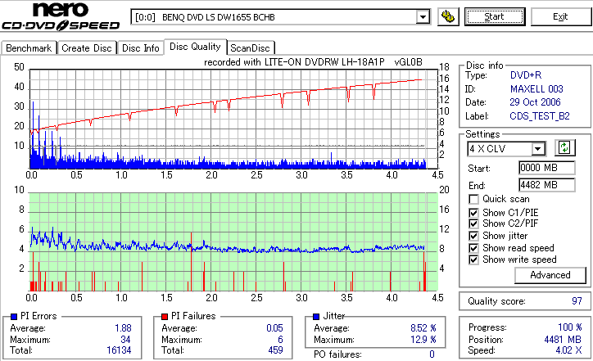Click PI Errors total 16134
Viewport: 593px width, 361px height.
[x=119, y=350]
